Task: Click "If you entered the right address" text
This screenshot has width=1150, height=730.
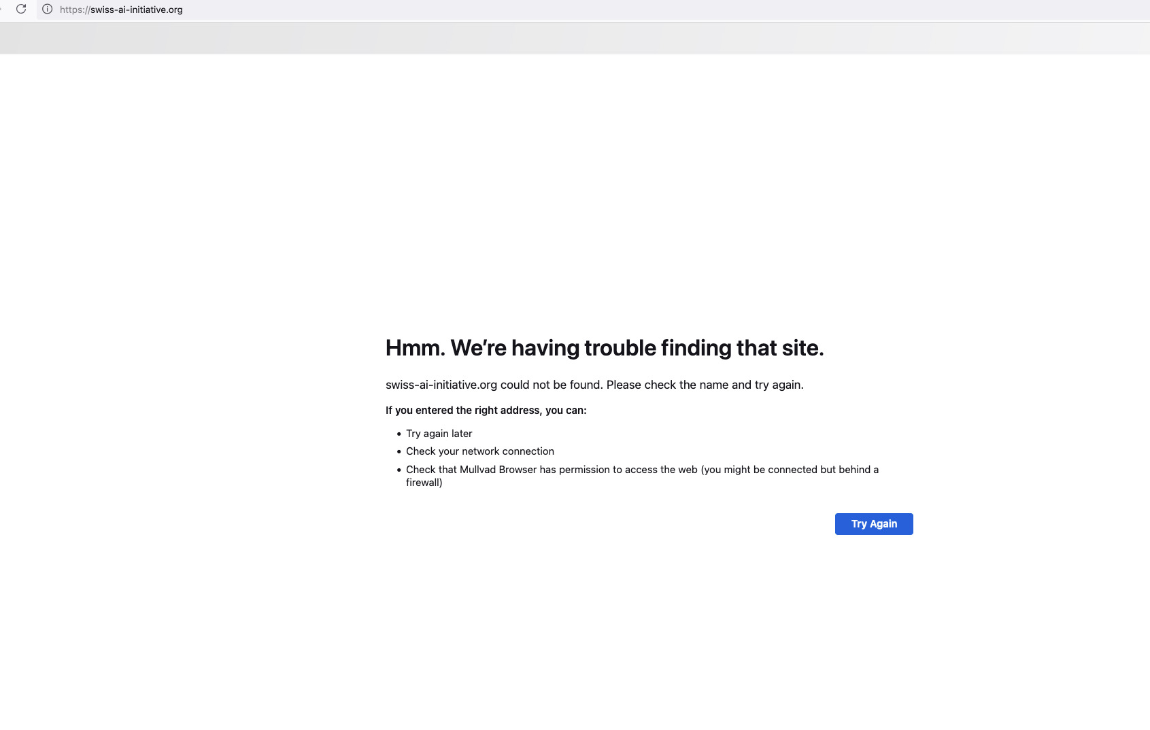Action: (x=486, y=411)
